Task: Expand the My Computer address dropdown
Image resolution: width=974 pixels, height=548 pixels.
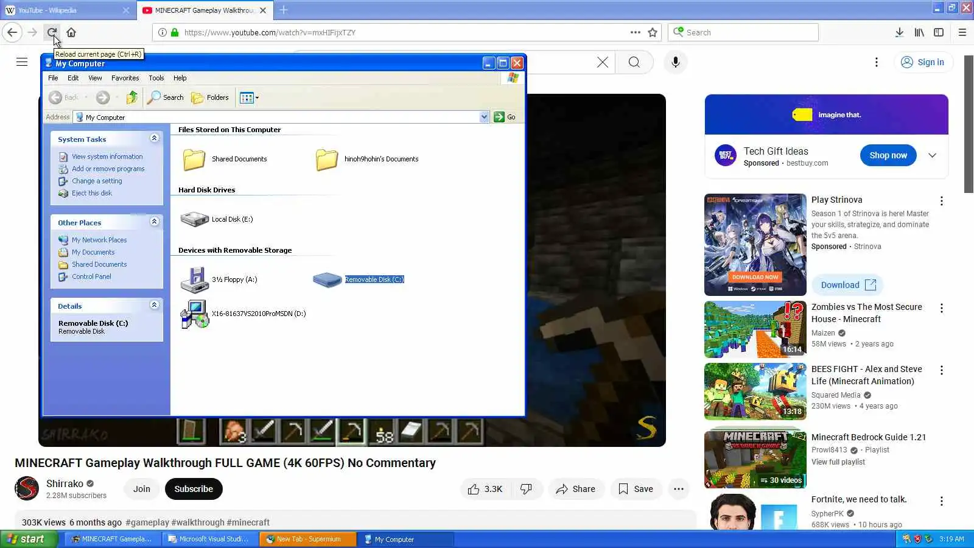Action: point(484,117)
